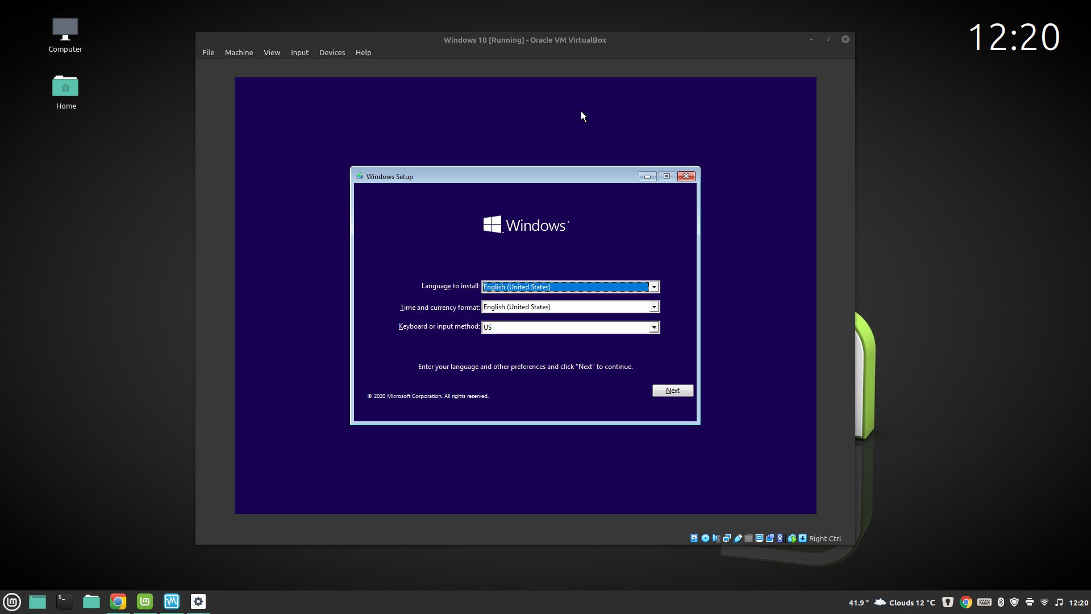1091x614 pixels.
Task: Click the network adapters status icon
Action: tap(727, 538)
